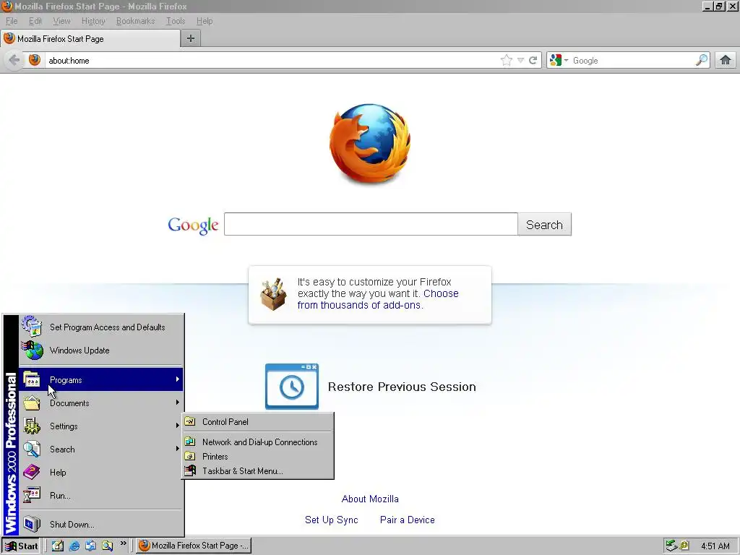Click the Set Program Access and Defaults icon
The image size is (740, 555).
tap(32, 327)
